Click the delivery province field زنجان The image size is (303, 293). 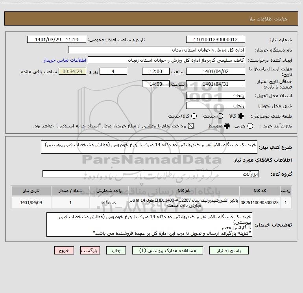tap(216, 95)
